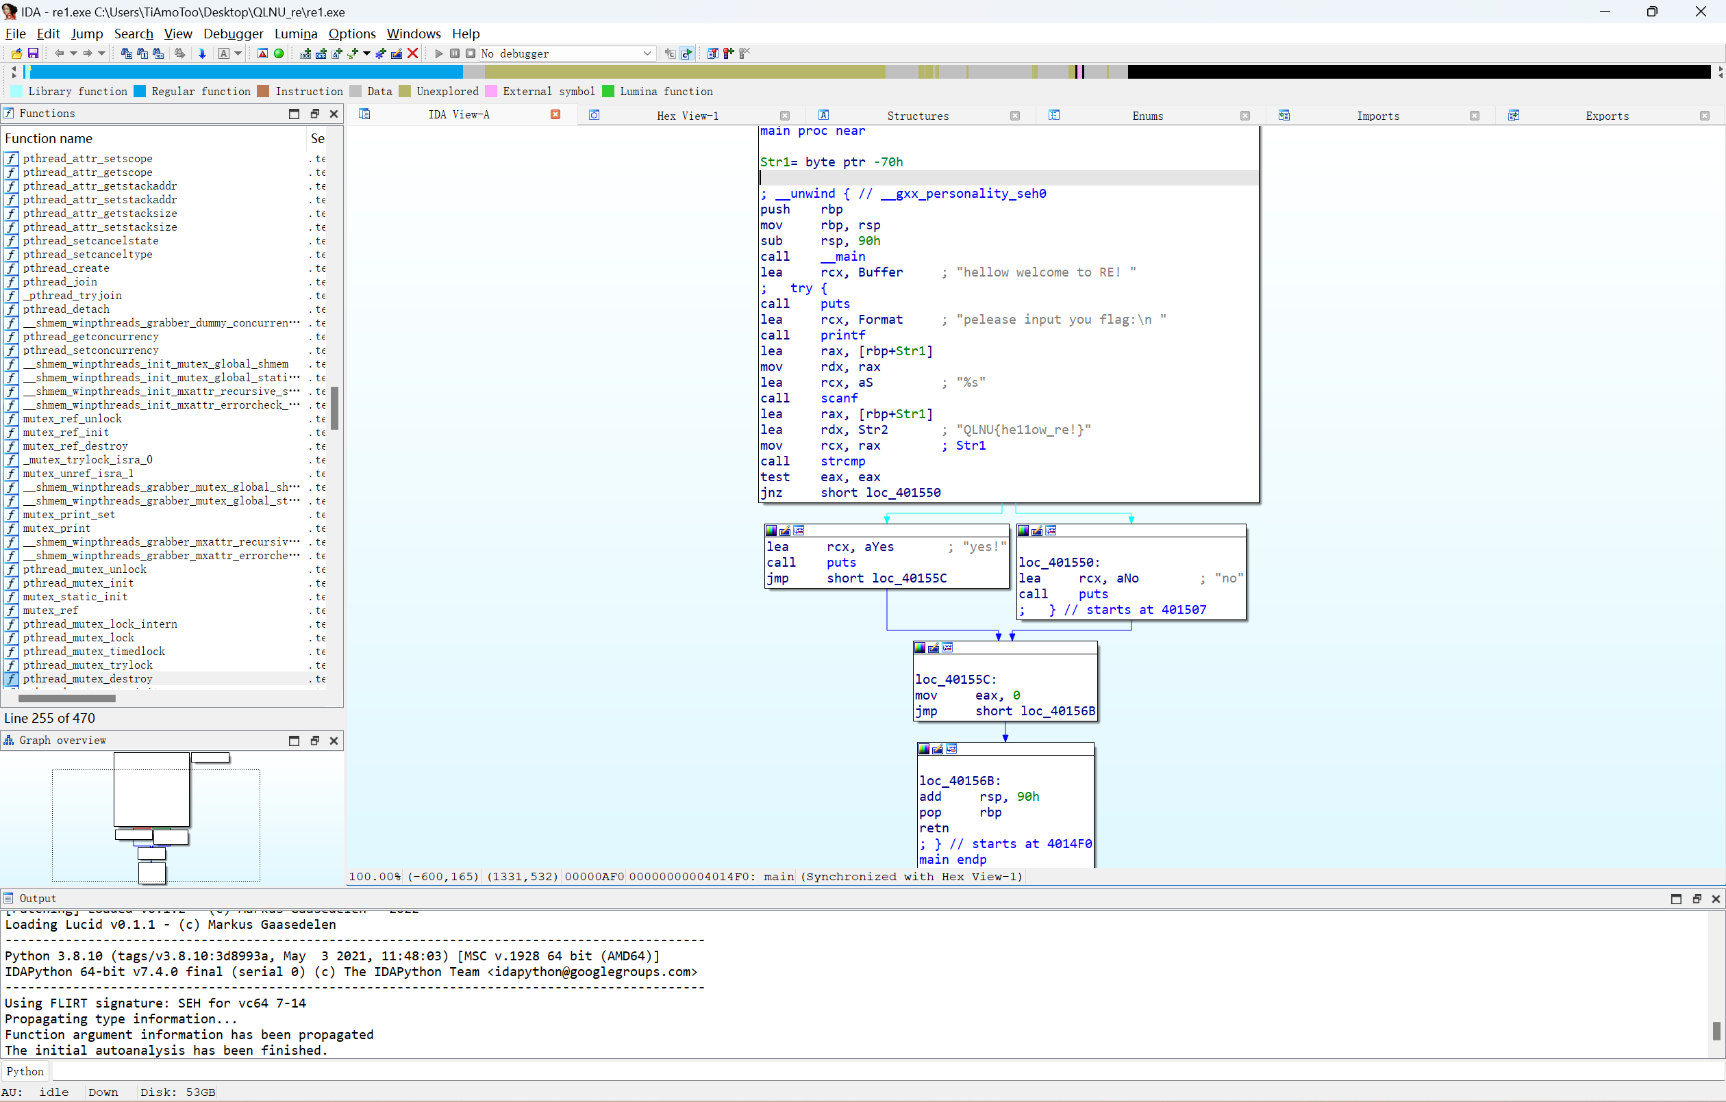
Task: Maximize the Output panel
Action: coord(1676,899)
